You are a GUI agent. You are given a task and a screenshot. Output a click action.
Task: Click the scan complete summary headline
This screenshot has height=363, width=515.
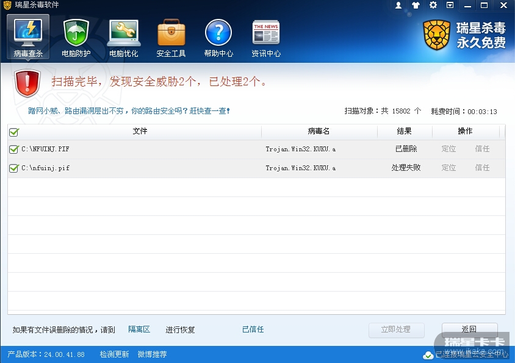pos(159,82)
